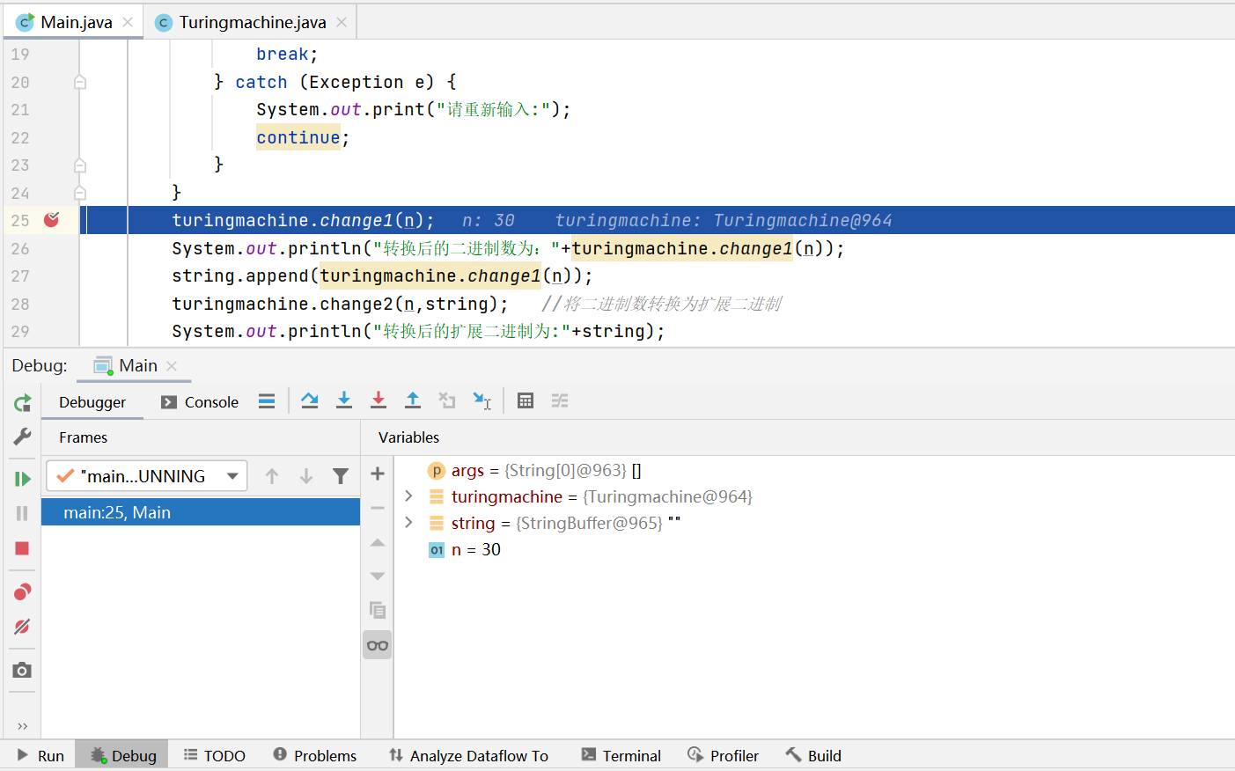Run to cursor
Viewport: 1235px width, 771px height.
[x=482, y=401]
